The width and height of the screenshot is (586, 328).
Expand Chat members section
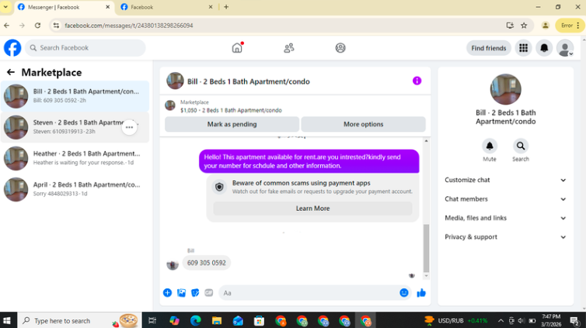[x=505, y=199]
